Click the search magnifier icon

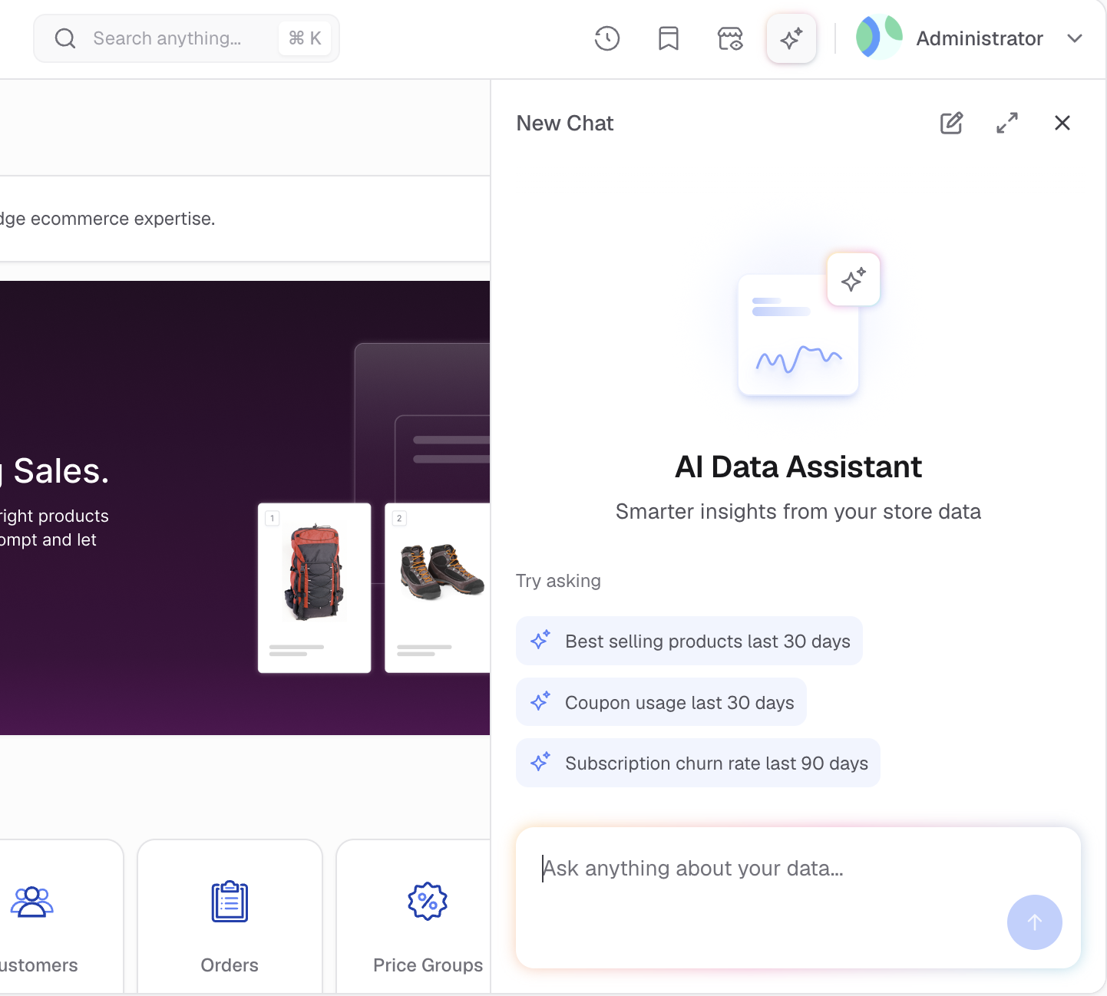(65, 38)
